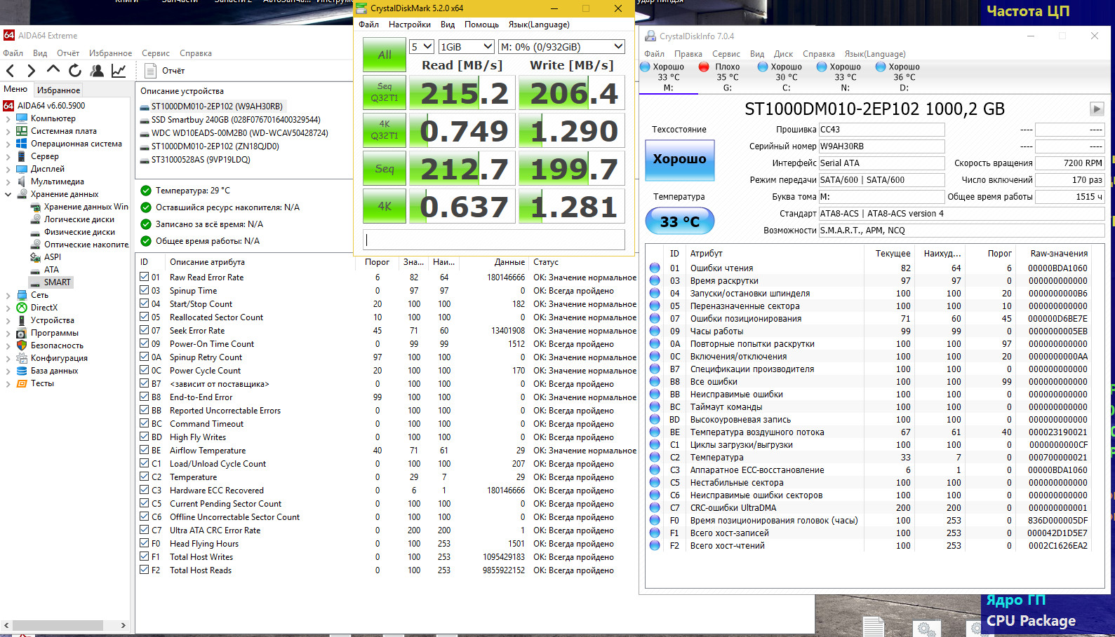The image size is (1115, 637).
Task: Click the AIDA64 Отчёт report icon
Action: (150, 71)
